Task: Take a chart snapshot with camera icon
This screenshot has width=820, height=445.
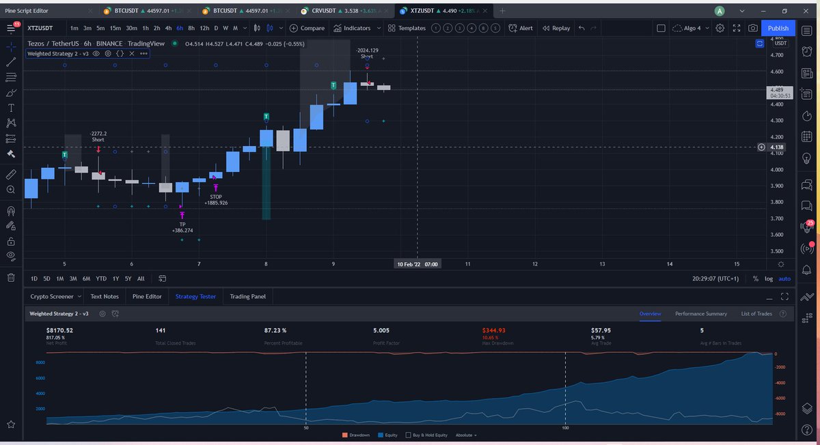Action: point(753,28)
